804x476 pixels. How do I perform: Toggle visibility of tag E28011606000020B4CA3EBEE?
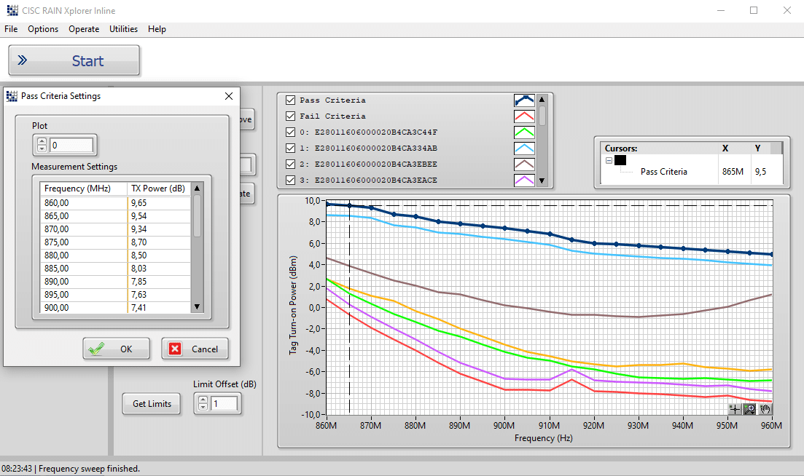tap(291, 164)
